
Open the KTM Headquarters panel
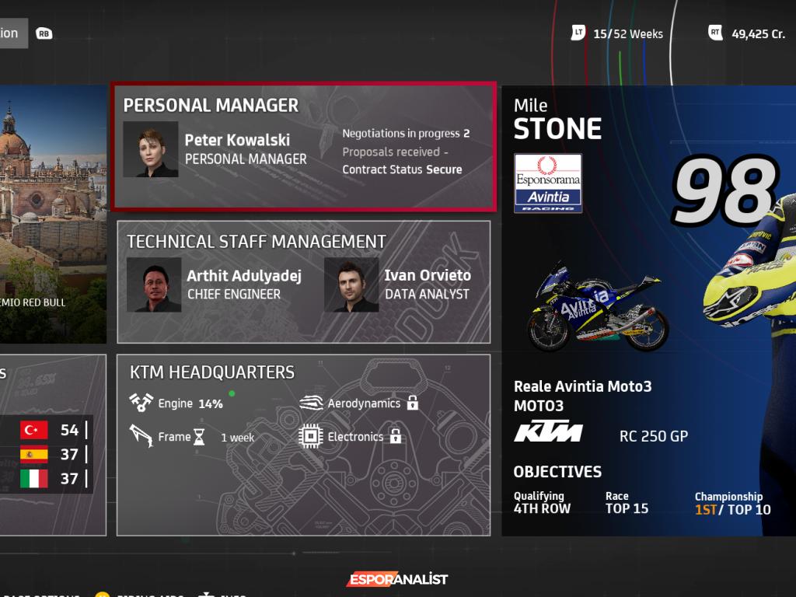point(303,445)
